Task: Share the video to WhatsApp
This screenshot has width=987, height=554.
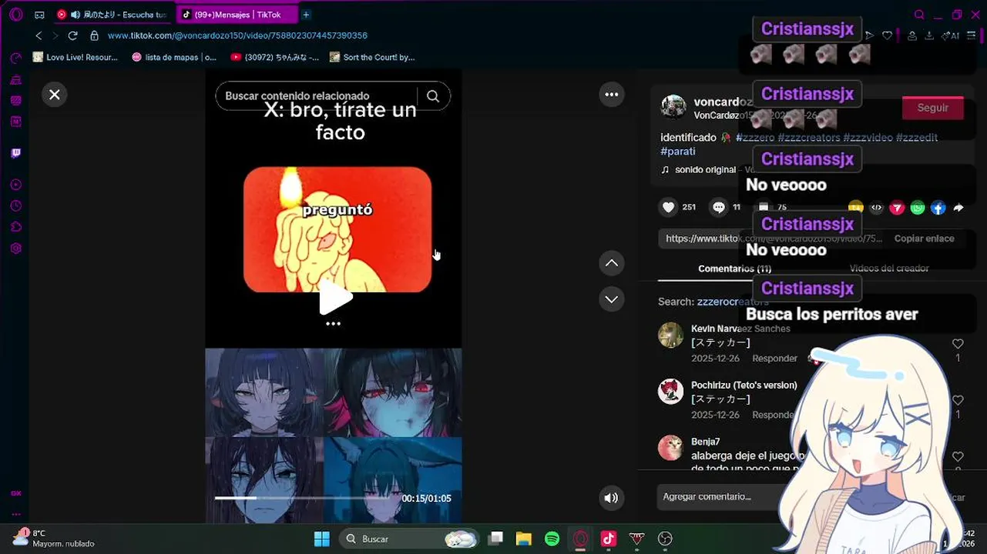Action: point(917,208)
